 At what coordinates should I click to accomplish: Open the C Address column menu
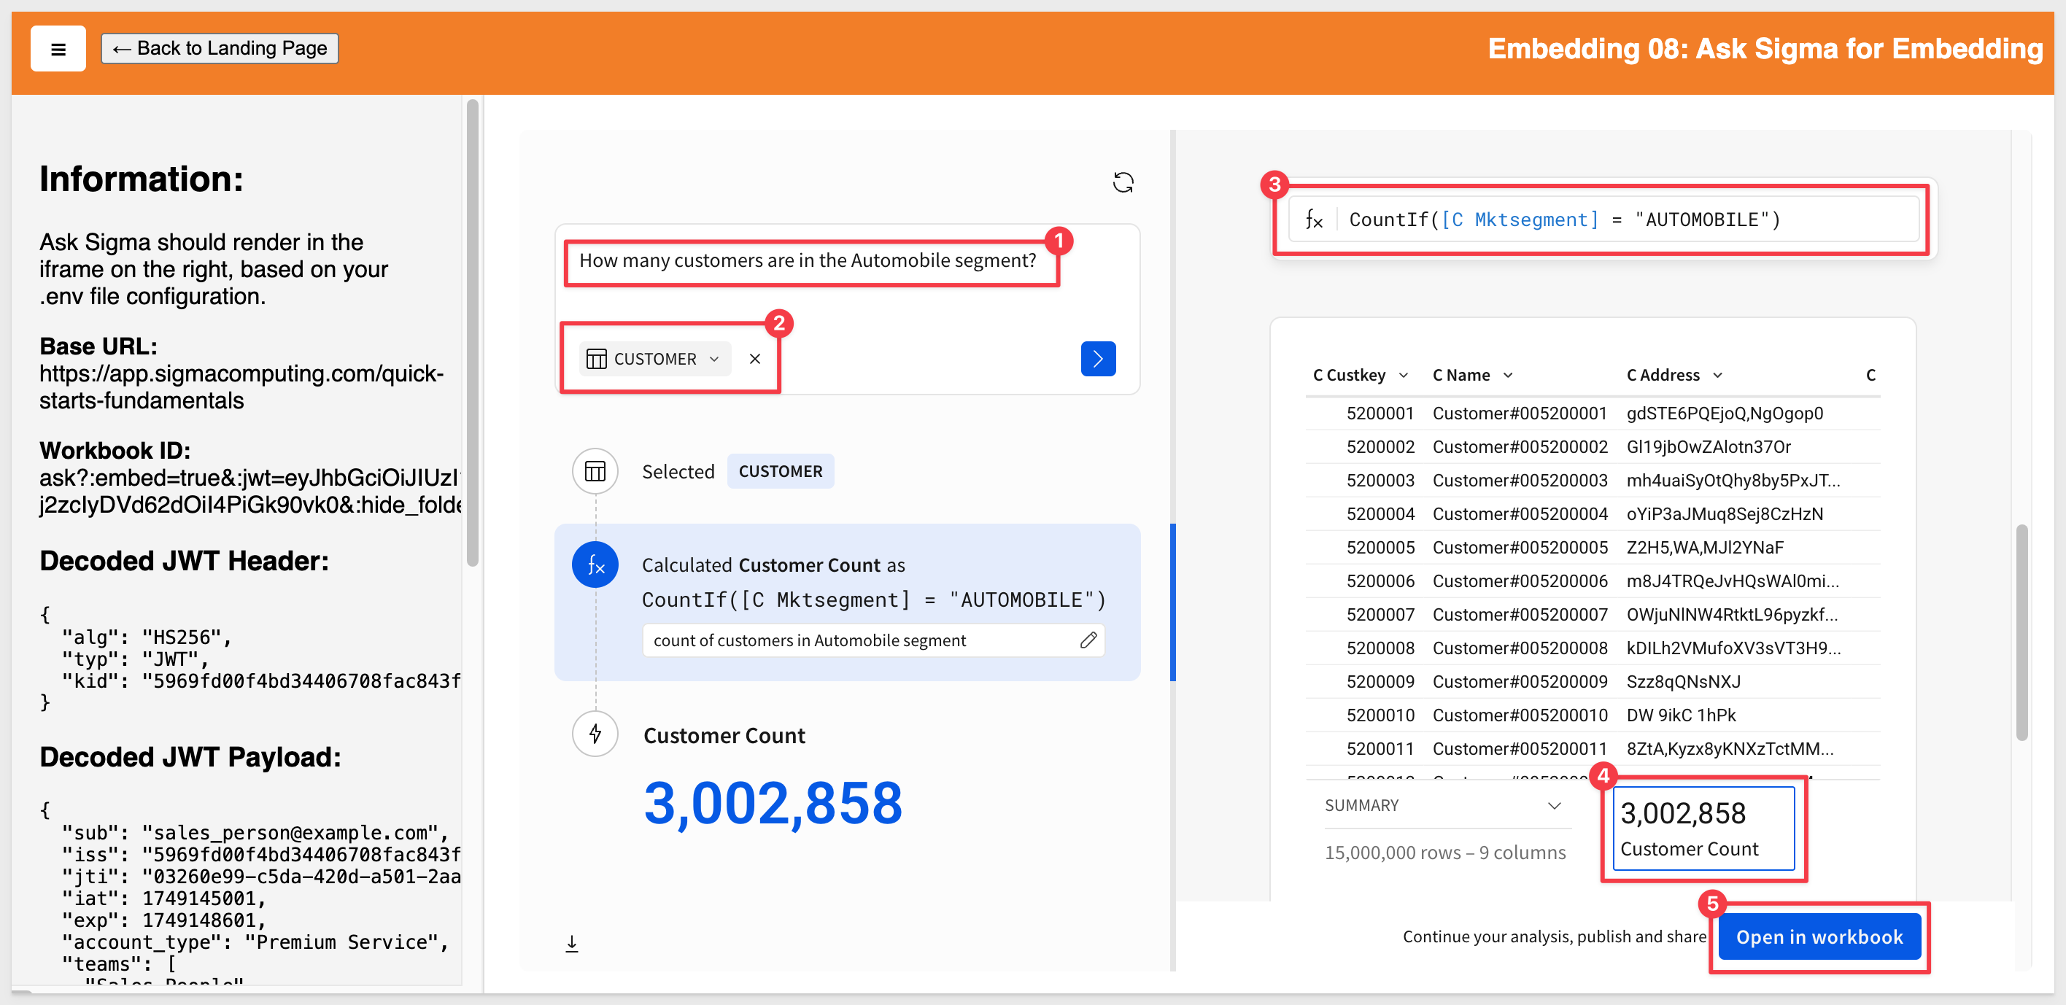[x=1717, y=376]
